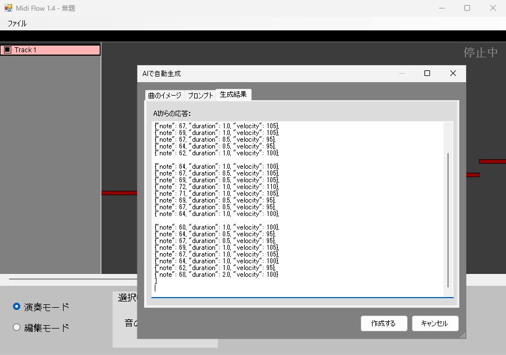Switch to the プロンプト tab
Image resolution: width=506 pixels, height=355 pixels.
201,95
